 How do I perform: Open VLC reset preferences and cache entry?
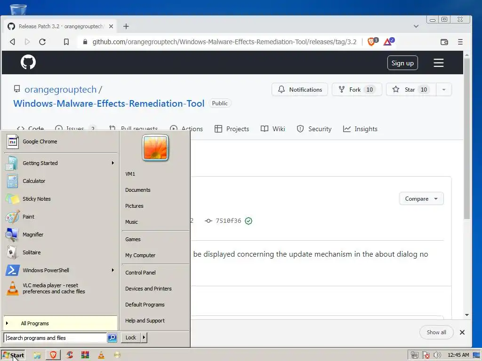coord(61,288)
